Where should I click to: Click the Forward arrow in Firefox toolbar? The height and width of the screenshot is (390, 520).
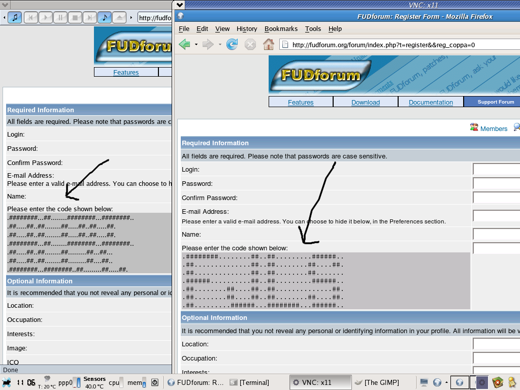(208, 44)
